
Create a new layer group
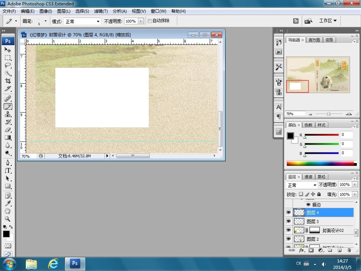330,250
